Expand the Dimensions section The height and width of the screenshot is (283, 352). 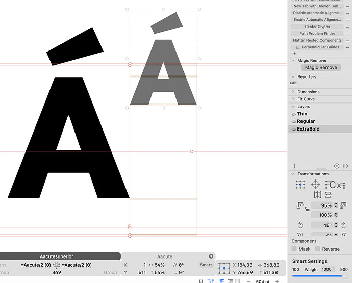294,92
